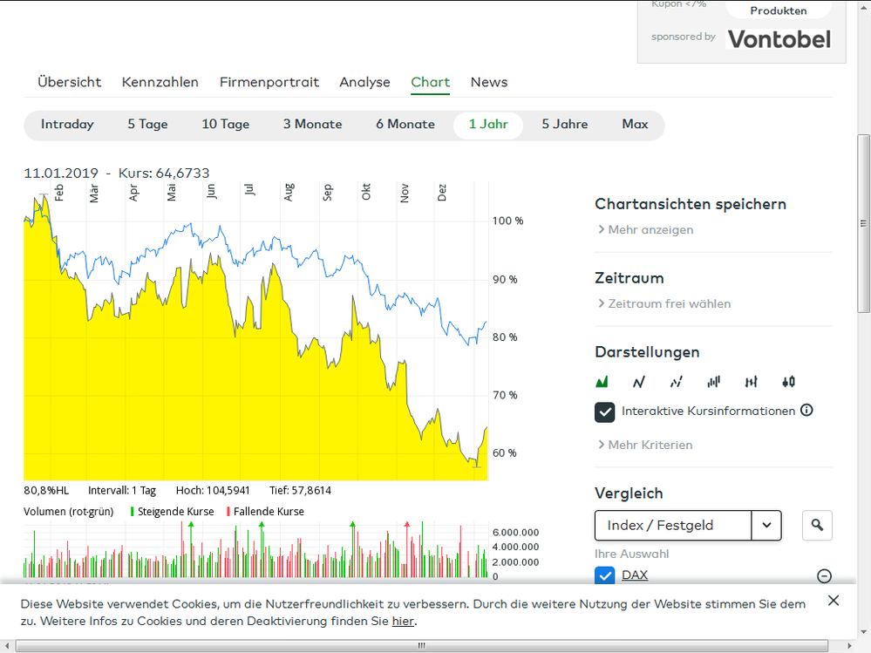This screenshot has height=653, width=871.
Task: Pick the OHLC bars chart style
Action: click(x=751, y=381)
